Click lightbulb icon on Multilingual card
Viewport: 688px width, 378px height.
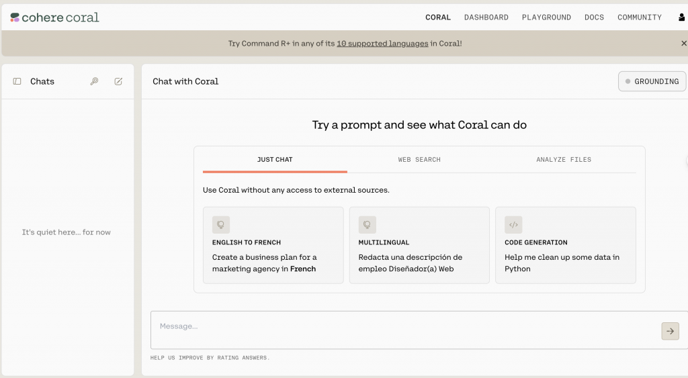click(x=368, y=225)
